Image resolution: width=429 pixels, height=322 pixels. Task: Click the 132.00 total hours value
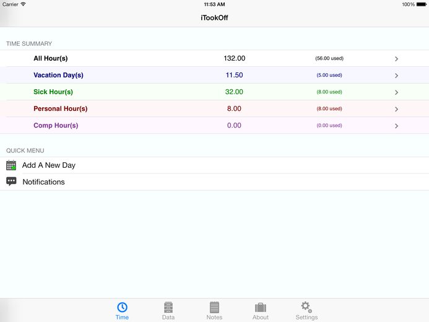coord(235,58)
